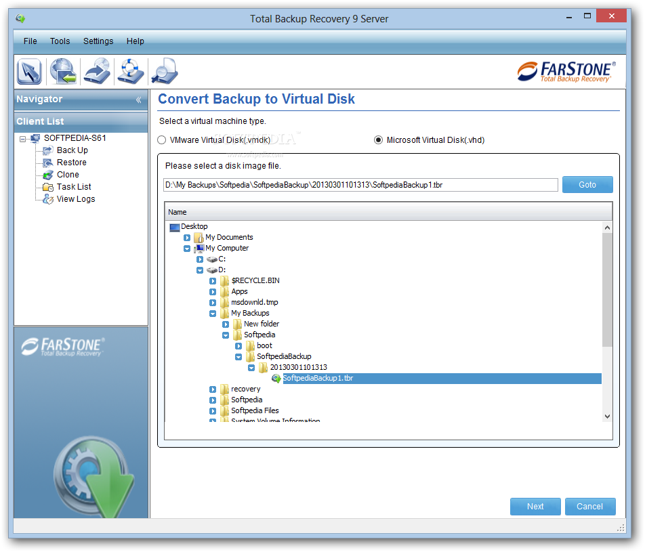Screen dimensions: 645x552
Task: Expand the C: drive node
Action: 199,259
